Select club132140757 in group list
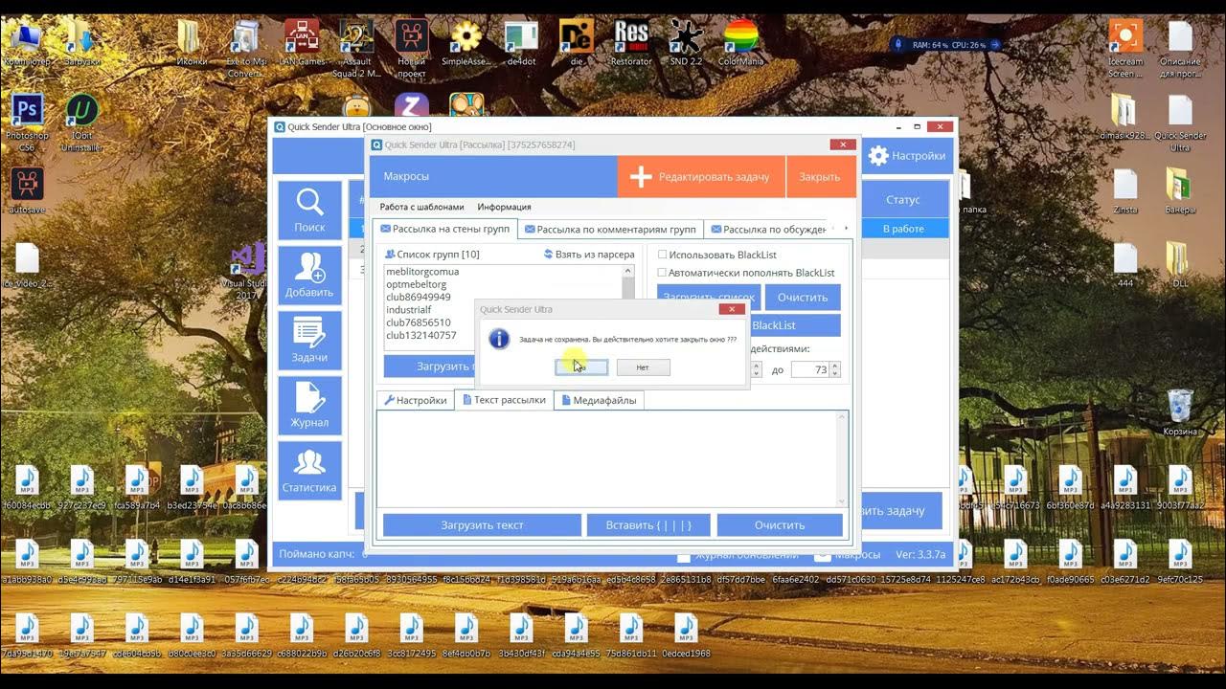1226x689 pixels. click(421, 335)
